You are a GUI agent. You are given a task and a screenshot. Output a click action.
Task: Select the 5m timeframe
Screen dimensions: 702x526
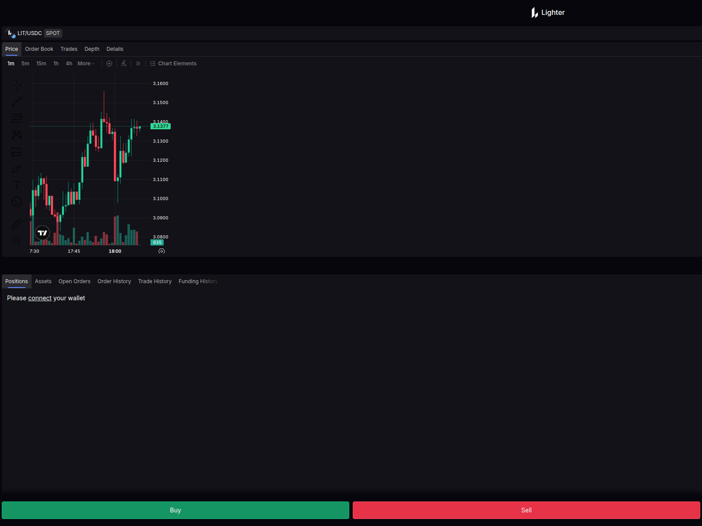pyautogui.click(x=25, y=64)
